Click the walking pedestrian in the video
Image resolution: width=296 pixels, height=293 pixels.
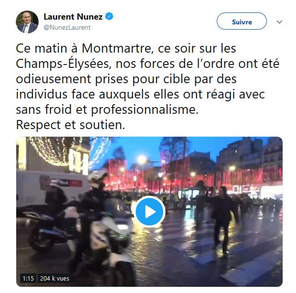point(223,219)
